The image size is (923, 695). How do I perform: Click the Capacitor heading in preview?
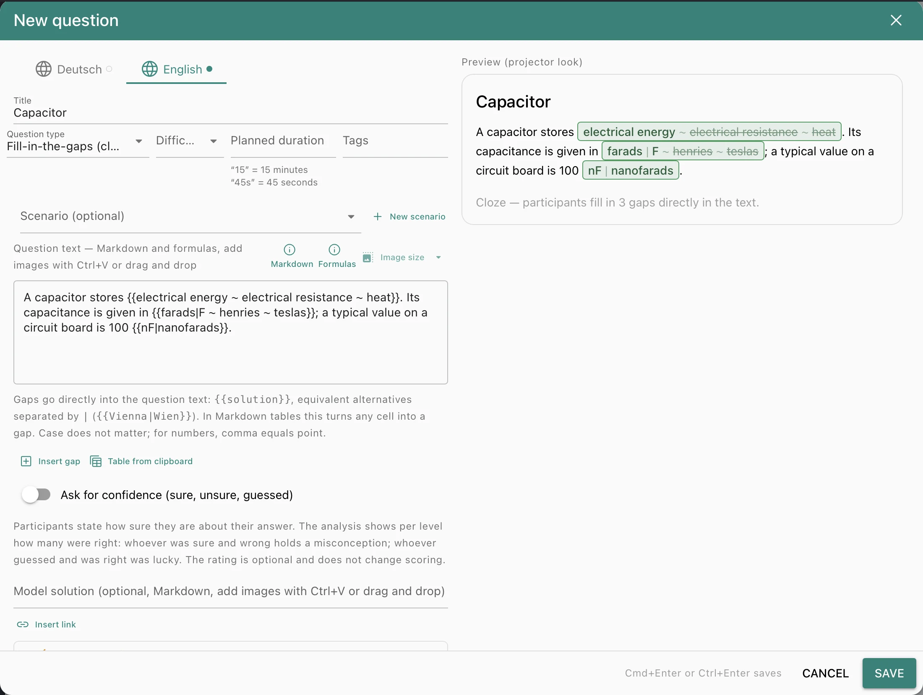click(513, 102)
